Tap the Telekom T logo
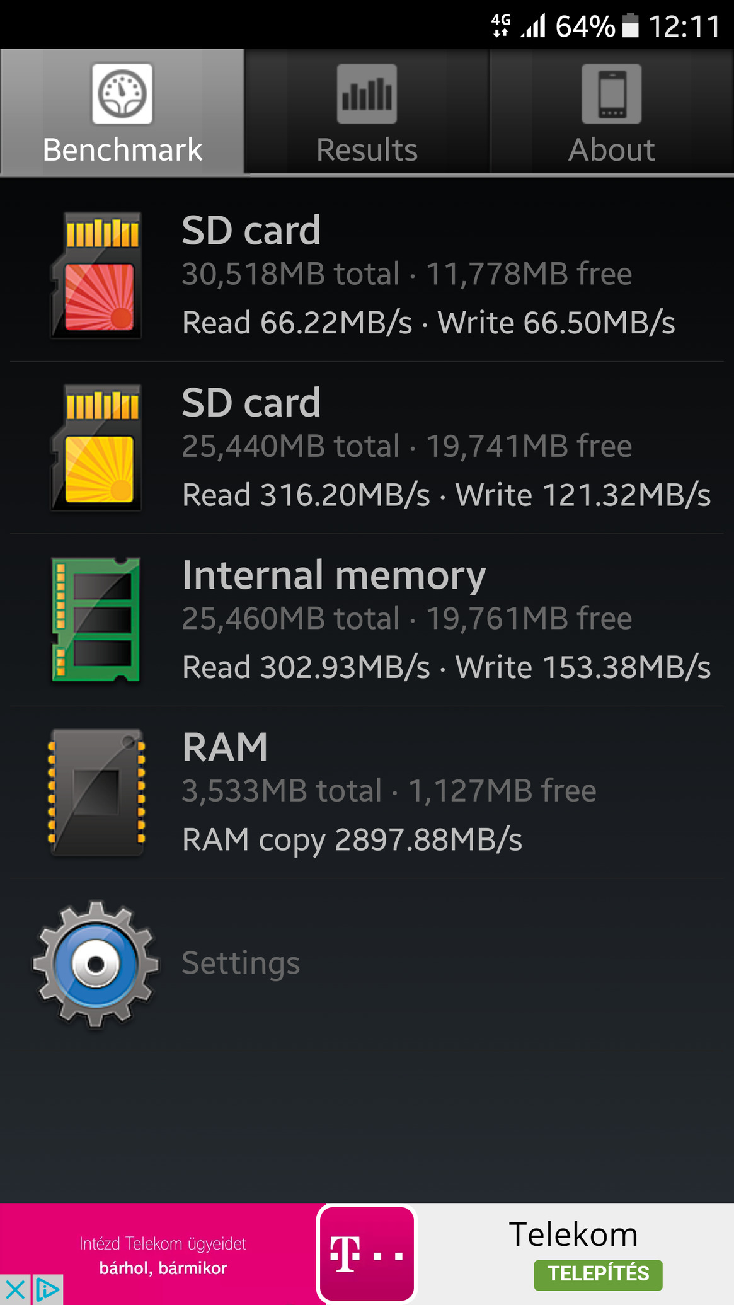Viewport: 734px width, 1305px height. (367, 1254)
